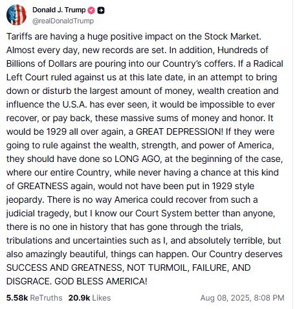Screen dimensions: 297x309
Task: Click the 5.58k ReTruths count number
Action: click(x=17, y=298)
